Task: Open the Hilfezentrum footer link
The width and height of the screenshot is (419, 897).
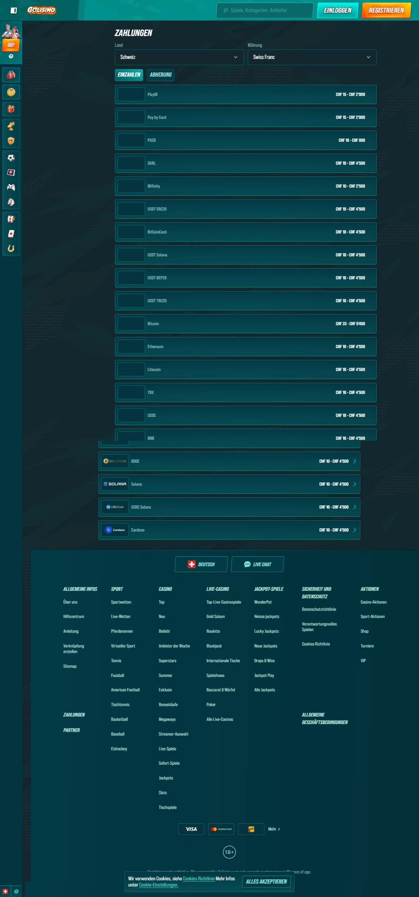Action: click(74, 616)
